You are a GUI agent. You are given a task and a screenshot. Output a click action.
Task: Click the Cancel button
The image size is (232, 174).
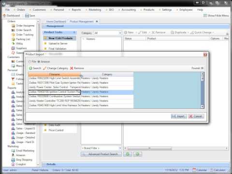(x=196, y=116)
